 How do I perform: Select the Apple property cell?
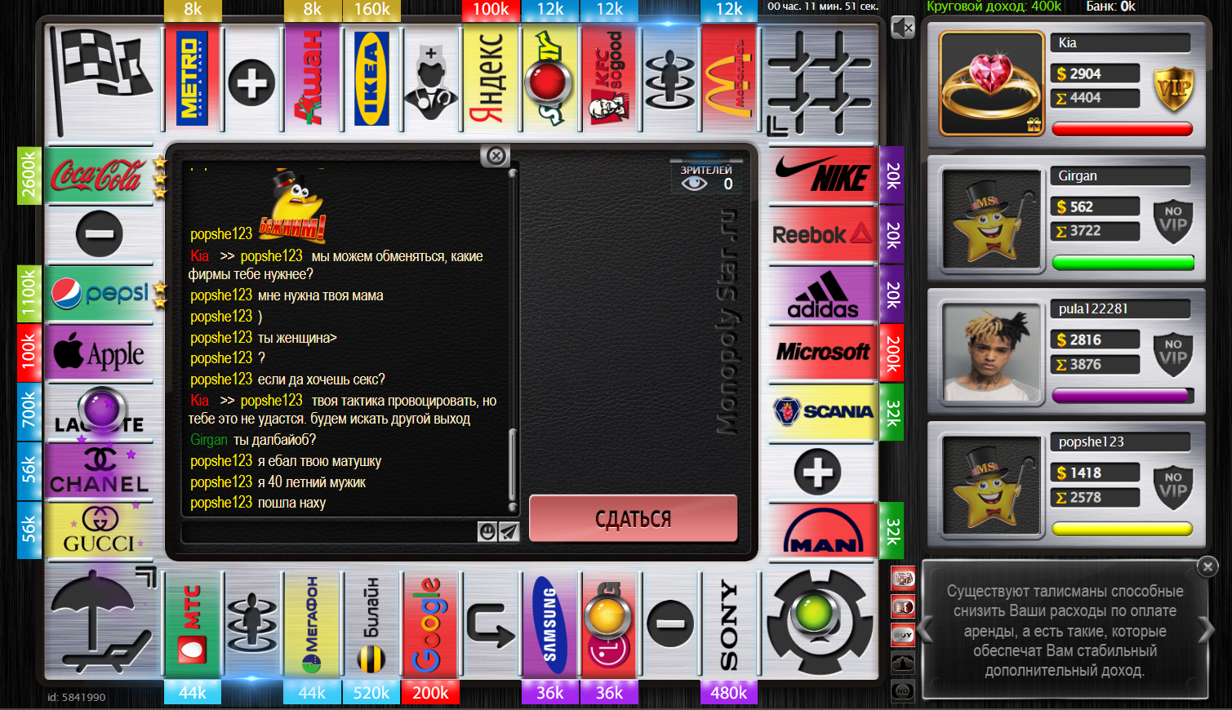coord(99,353)
